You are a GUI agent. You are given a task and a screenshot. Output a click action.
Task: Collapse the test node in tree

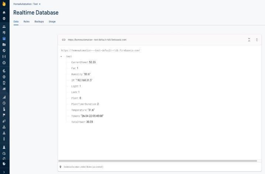click(61, 57)
